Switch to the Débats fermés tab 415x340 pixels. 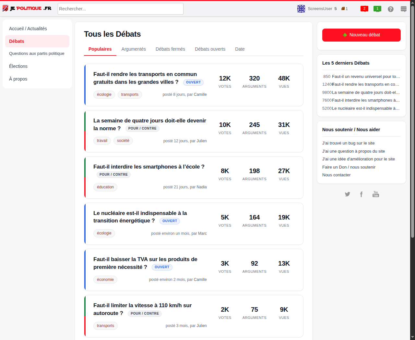coord(170,49)
